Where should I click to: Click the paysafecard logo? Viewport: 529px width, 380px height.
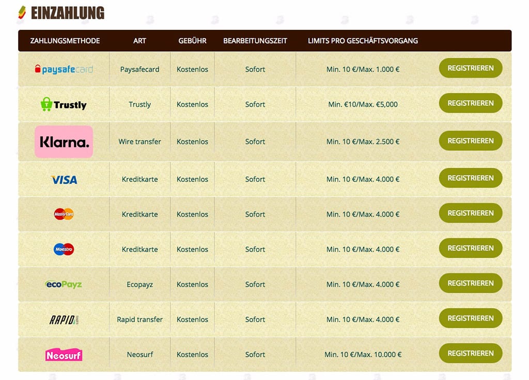(64, 69)
